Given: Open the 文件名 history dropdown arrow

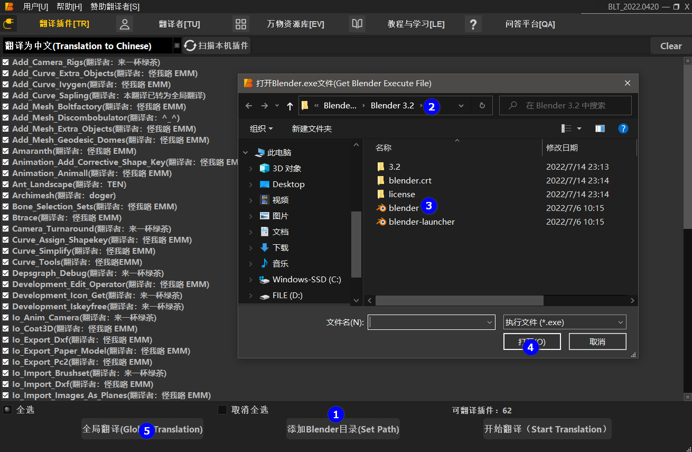Looking at the screenshot, I should [x=490, y=322].
